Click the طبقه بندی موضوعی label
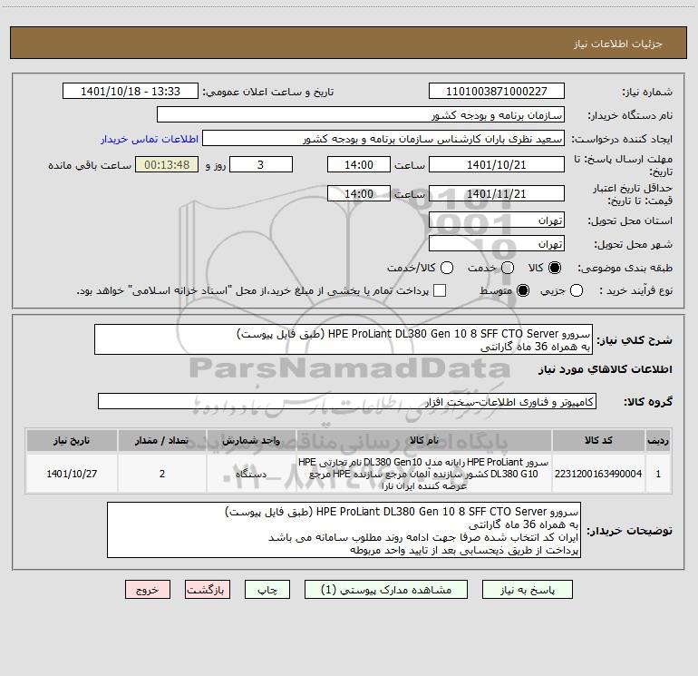 (625, 268)
